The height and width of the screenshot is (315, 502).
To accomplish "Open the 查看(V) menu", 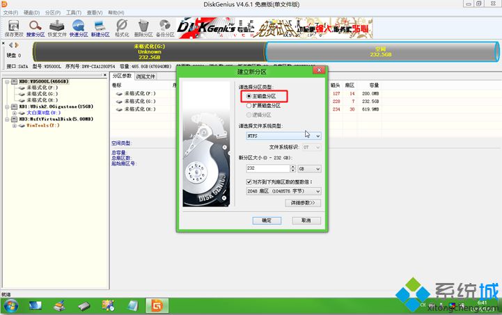I will (x=95, y=13).
